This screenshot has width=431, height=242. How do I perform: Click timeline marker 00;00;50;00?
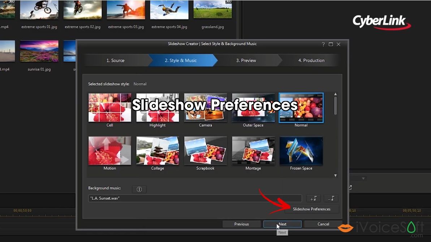tap(22, 211)
